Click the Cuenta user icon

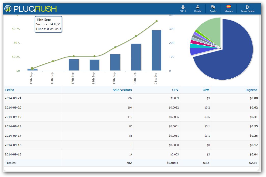pos(198,7)
